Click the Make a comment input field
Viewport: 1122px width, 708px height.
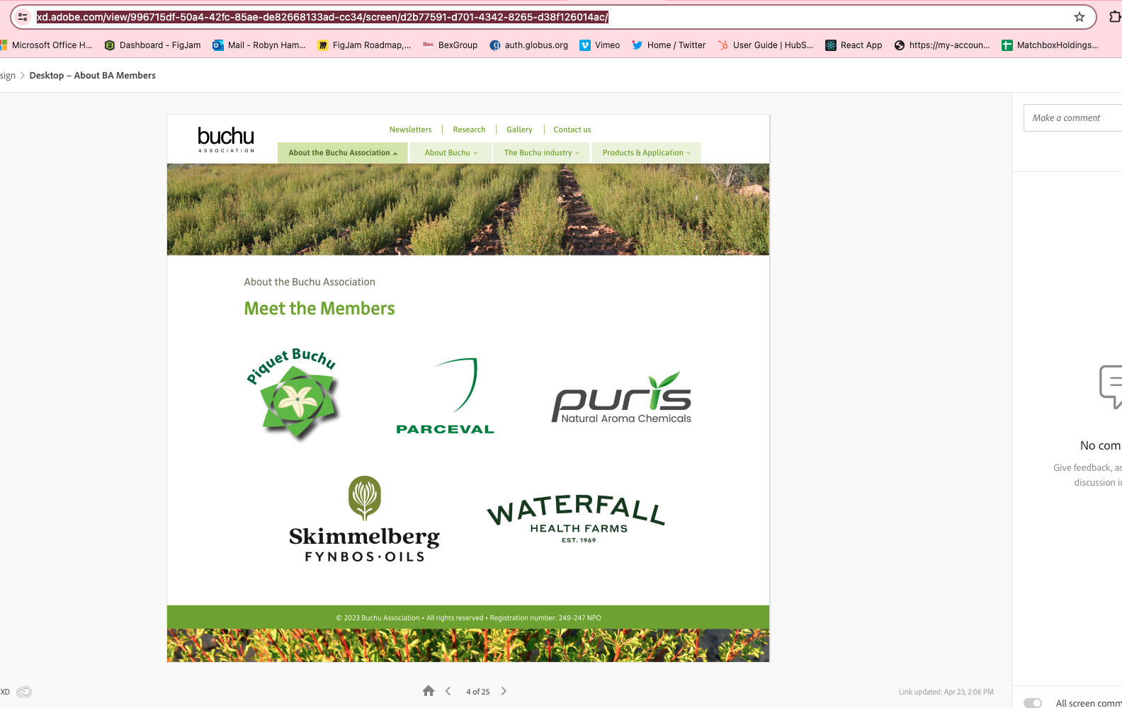tap(1072, 118)
